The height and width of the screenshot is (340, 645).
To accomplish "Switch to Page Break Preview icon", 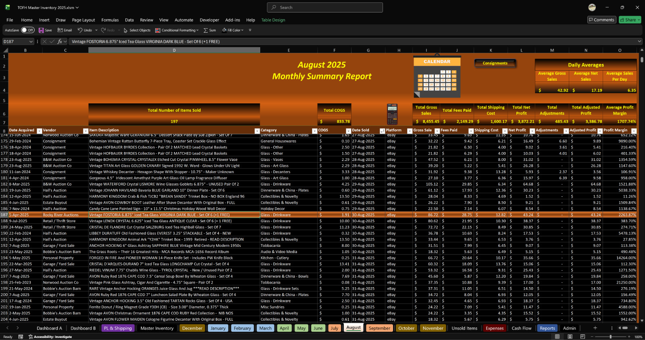I will click(583, 337).
